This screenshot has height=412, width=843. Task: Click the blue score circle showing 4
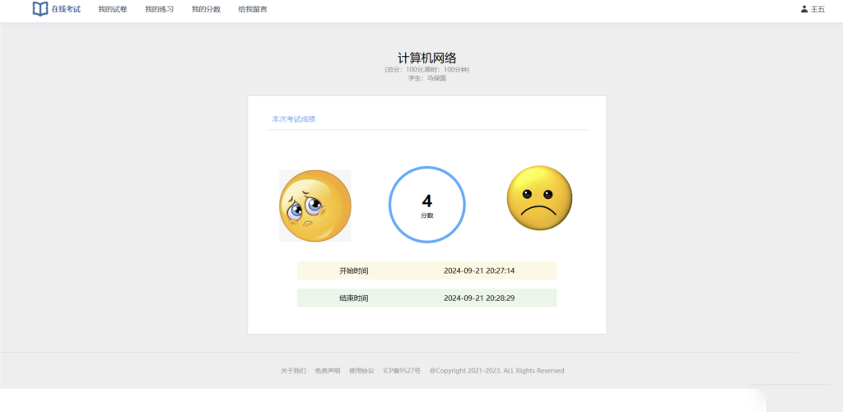(426, 205)
